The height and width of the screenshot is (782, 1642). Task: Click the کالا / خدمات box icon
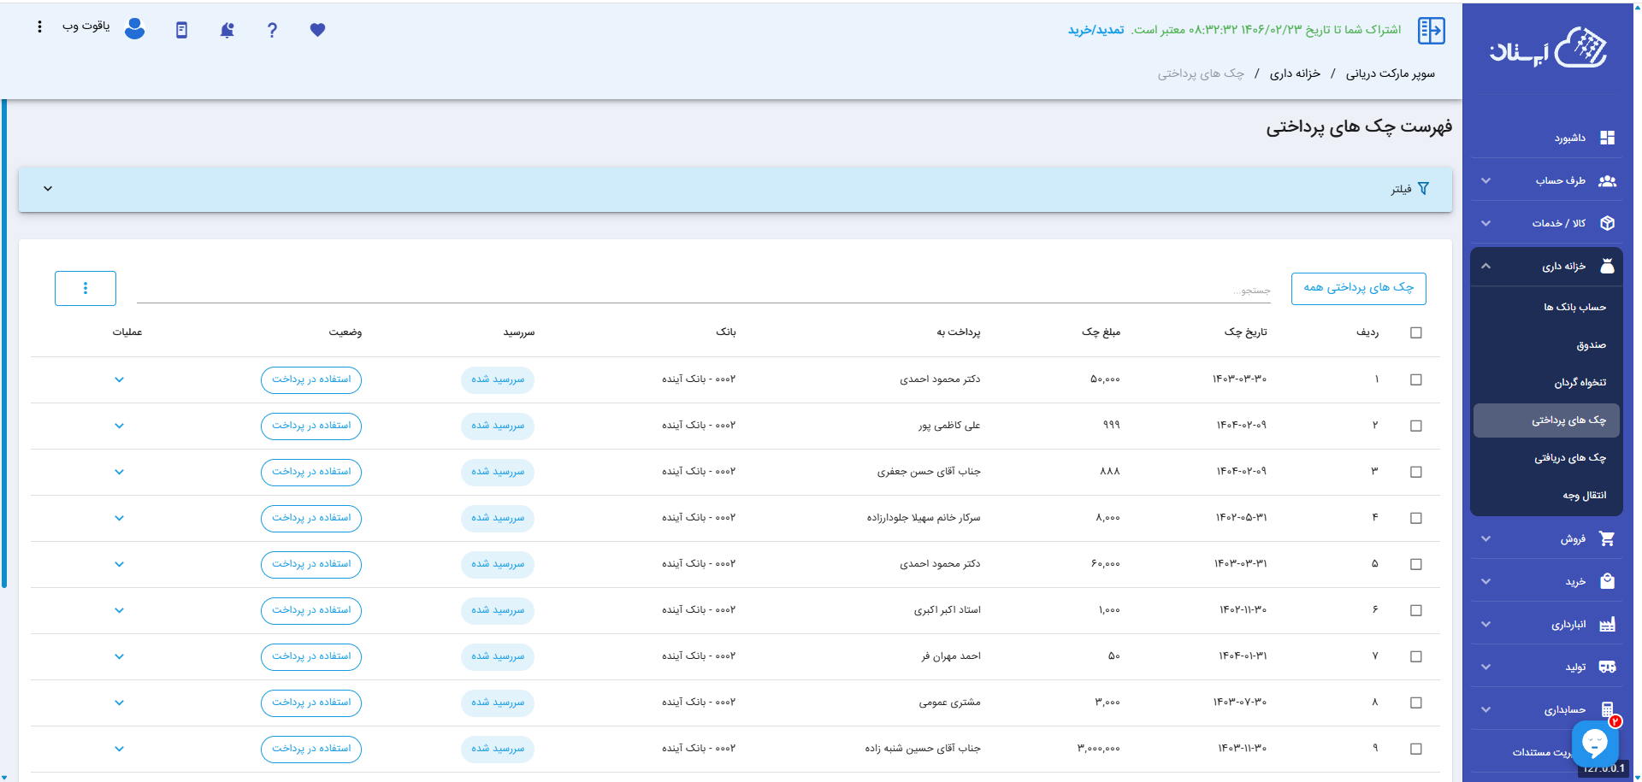(x=1608, y=223)
